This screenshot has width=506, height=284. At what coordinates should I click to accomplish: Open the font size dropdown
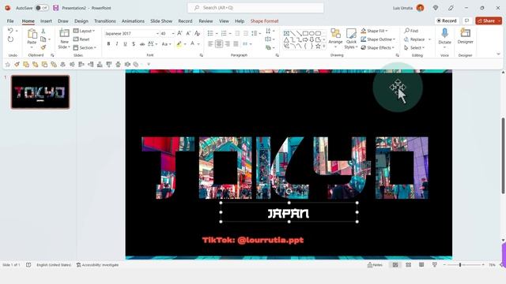click(x=173, y=33)
